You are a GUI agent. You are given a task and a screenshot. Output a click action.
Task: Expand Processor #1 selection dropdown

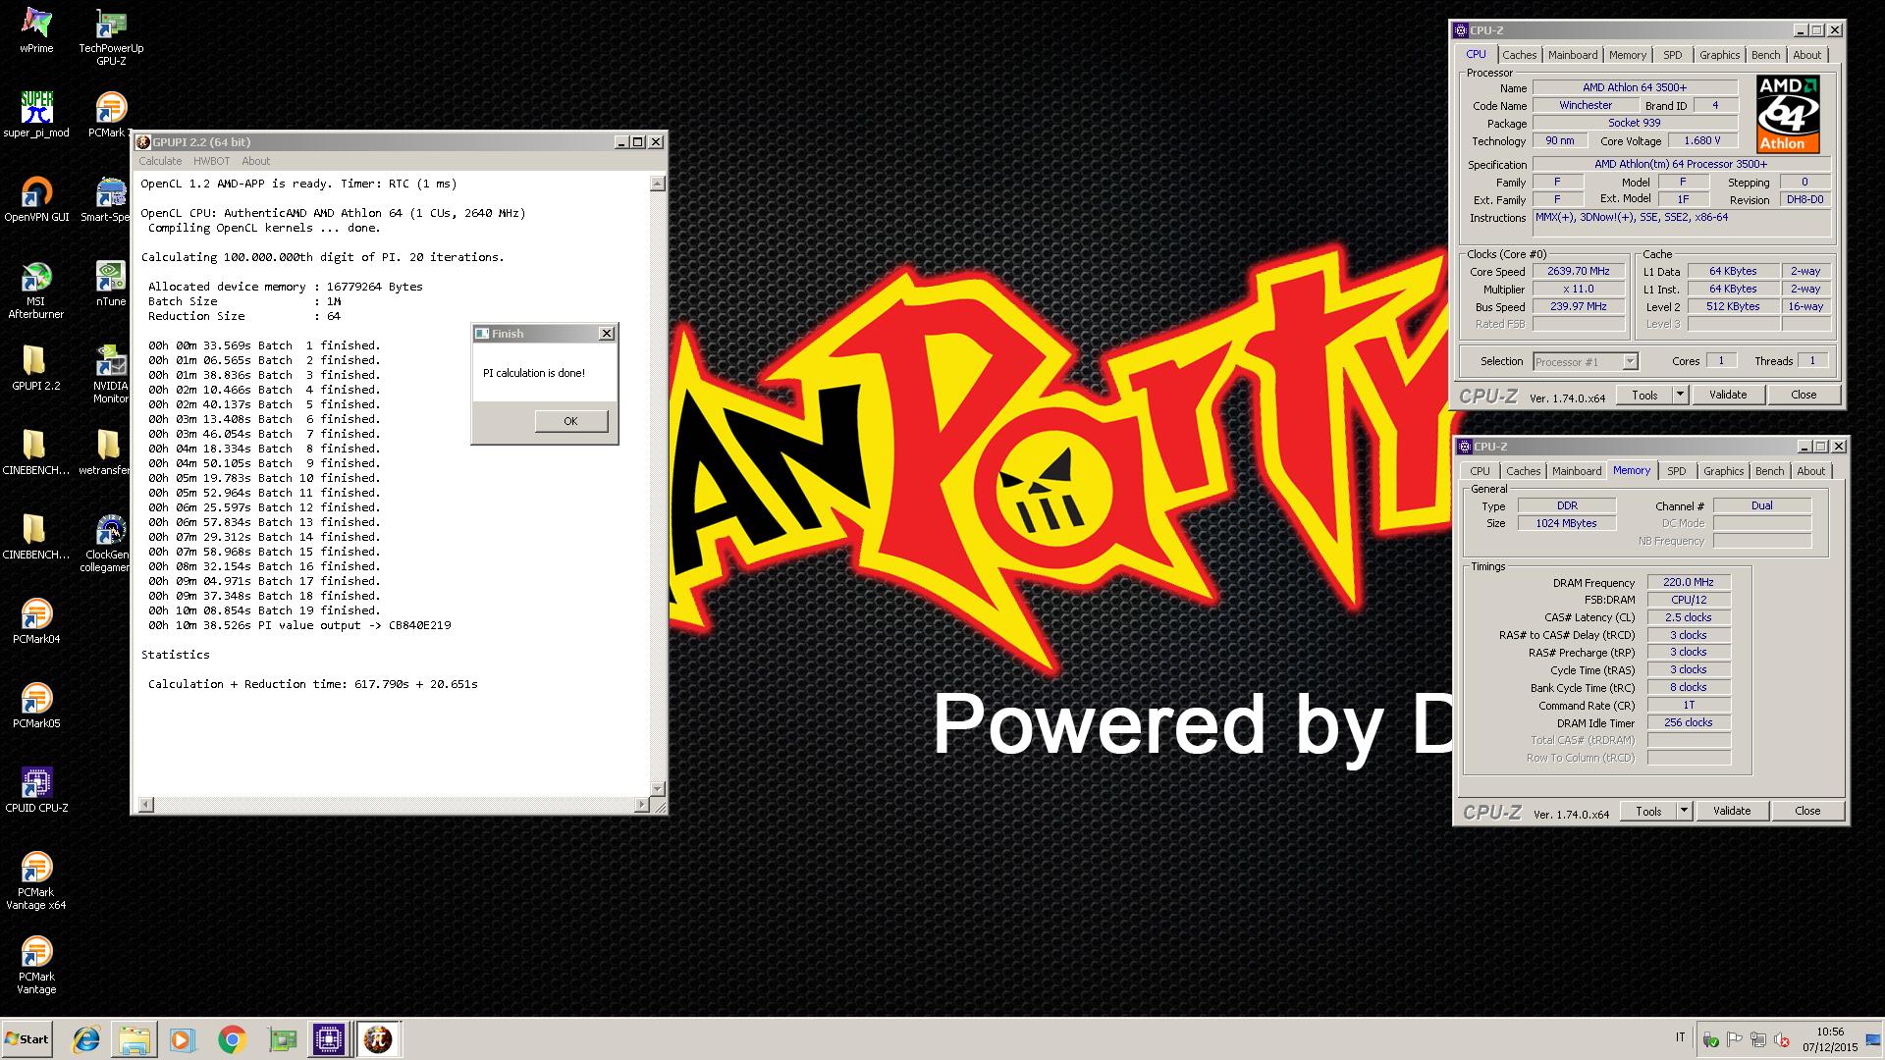tap(1630, 362)
